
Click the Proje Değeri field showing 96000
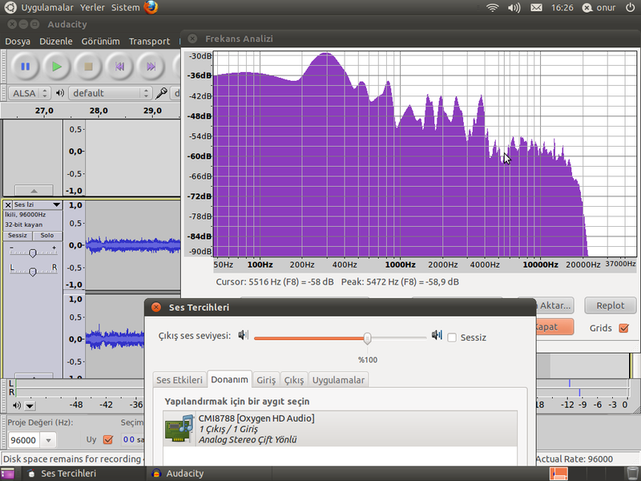pos(24,440)
